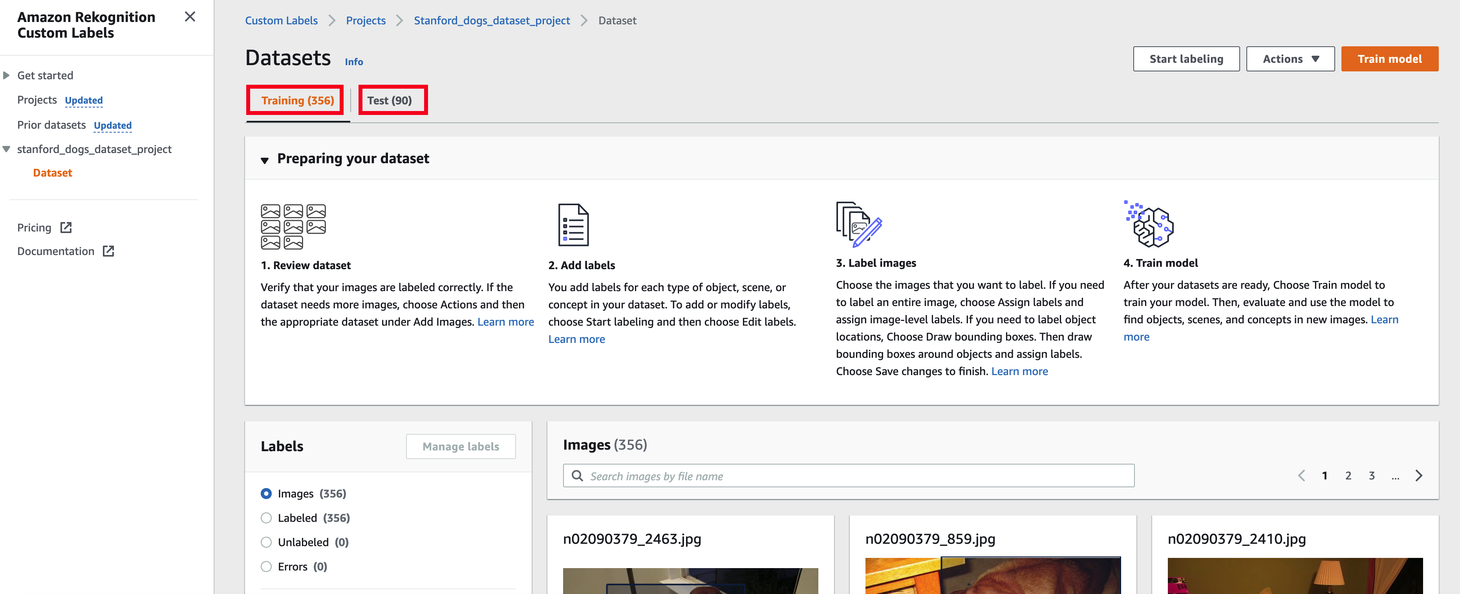This screenshot has width=1460, height=594.
Task: Go to page 2 of images
Action: point(1348,476)
